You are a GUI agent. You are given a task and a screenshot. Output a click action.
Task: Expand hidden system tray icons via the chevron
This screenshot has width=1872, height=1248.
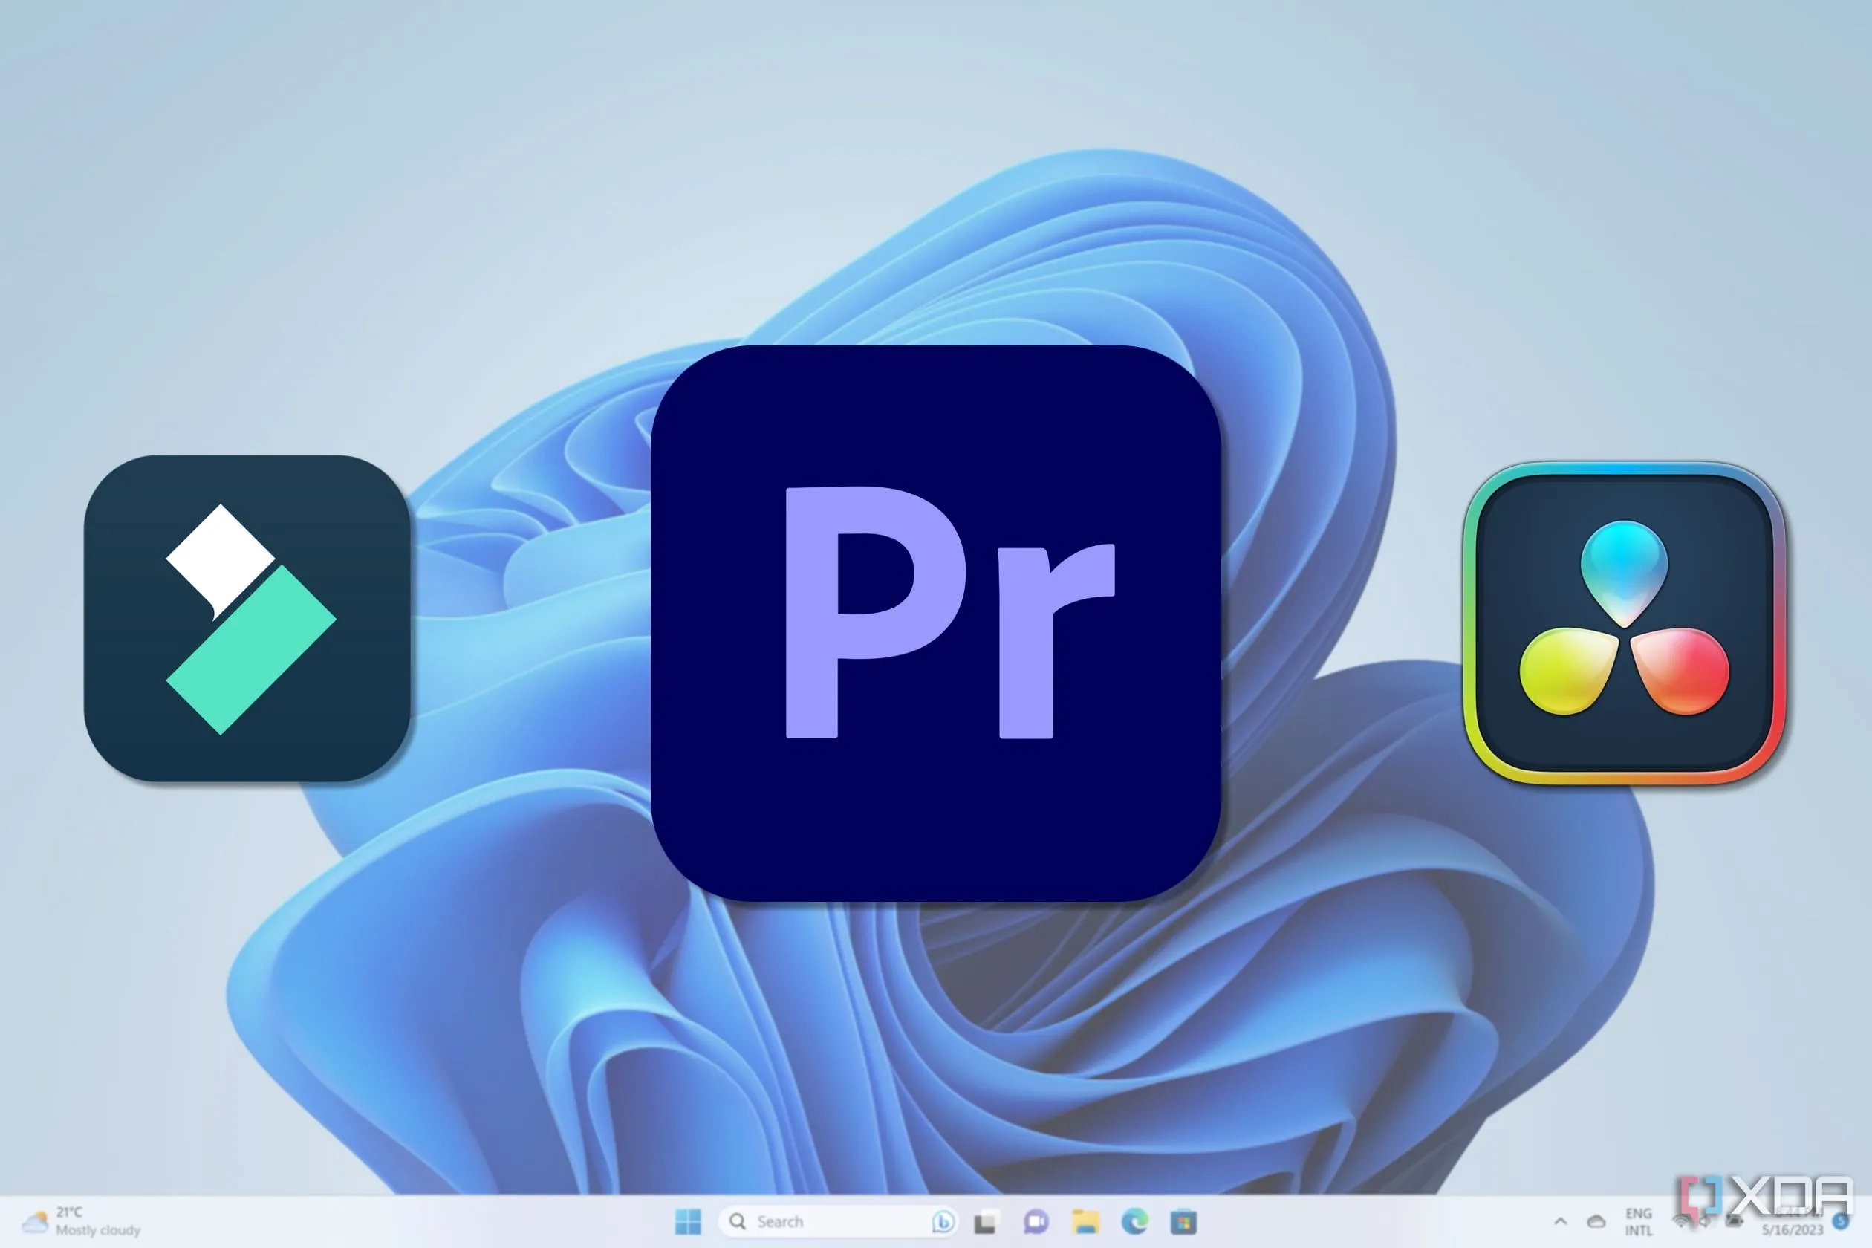(1561, 1222)
